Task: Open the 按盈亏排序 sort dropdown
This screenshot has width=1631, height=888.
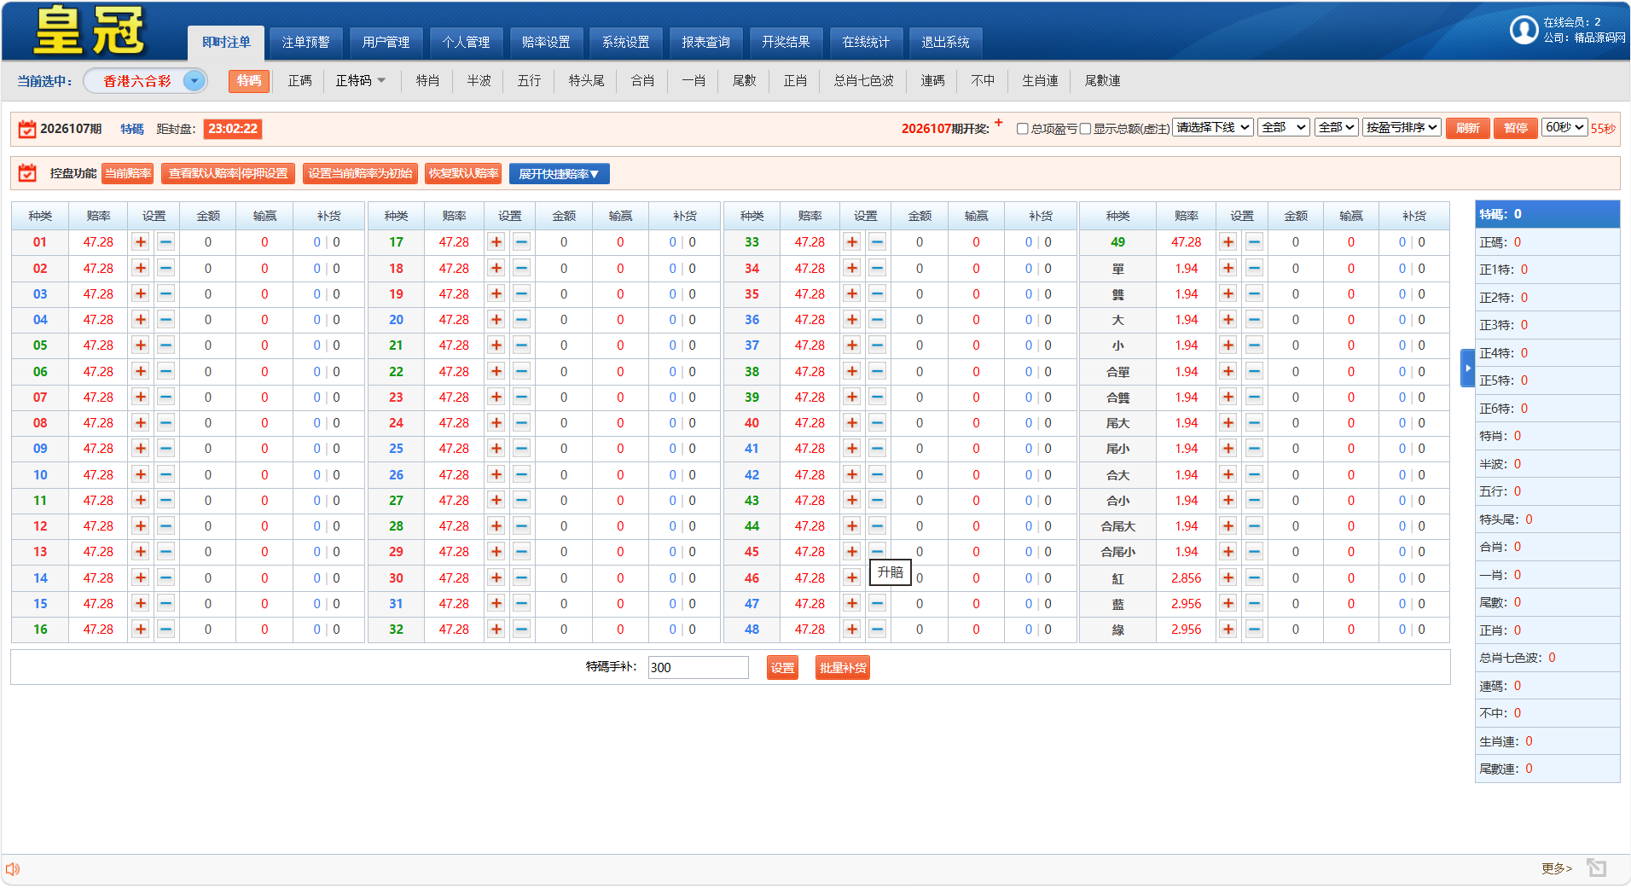Action: pyautogui.click(x=1402, y=127)
